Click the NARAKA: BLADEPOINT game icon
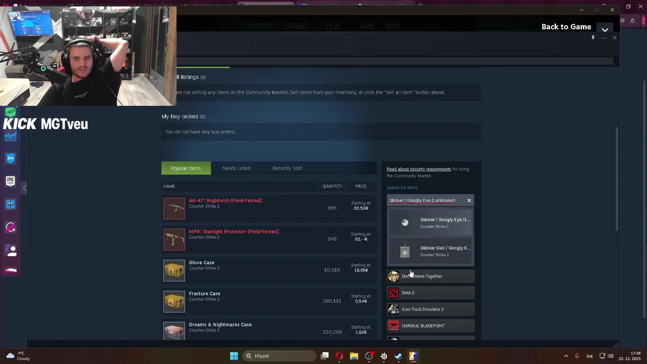 pyautogui.click(x=393, y=326)
